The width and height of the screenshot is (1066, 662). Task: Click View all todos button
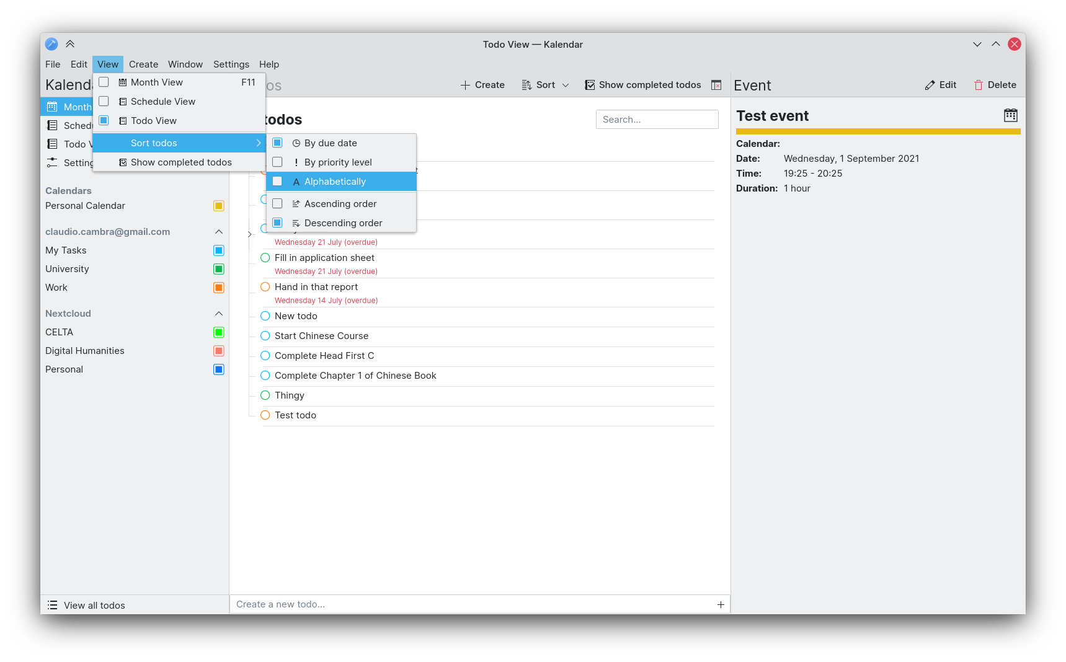click(x=135, y=605)
